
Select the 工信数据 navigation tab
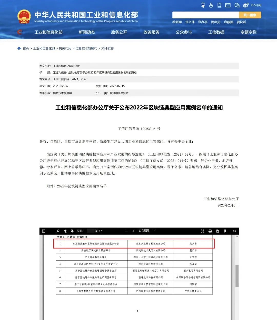tap(216, 32)
